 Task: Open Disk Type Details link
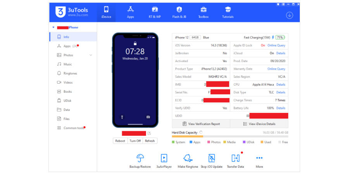(281, 92)
